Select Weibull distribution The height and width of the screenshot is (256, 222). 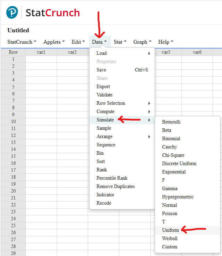[x=188, y=239]
